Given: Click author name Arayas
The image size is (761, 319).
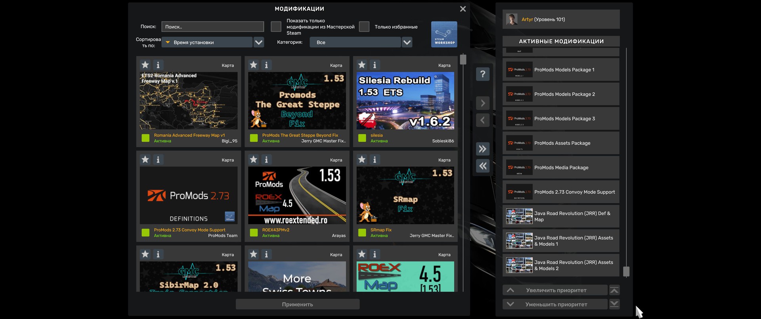Looking at the screenshot, I should click(x=339, y=236).
